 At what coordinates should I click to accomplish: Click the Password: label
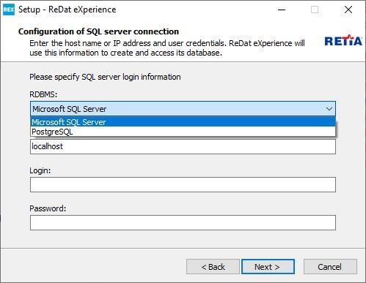coord(48,208)
